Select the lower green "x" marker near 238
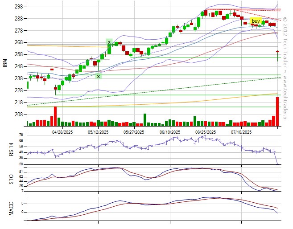 tap(98, 76)
